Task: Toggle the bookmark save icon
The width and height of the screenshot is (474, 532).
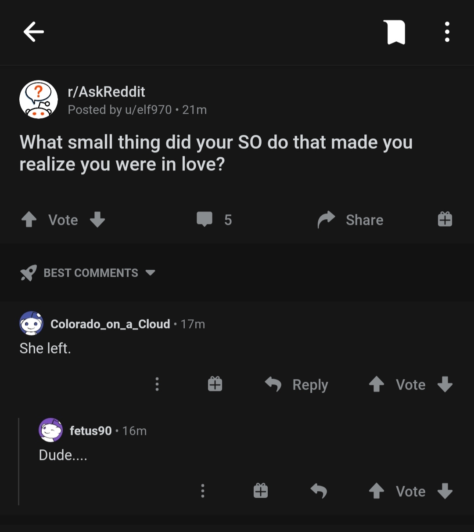Action: 394,32
